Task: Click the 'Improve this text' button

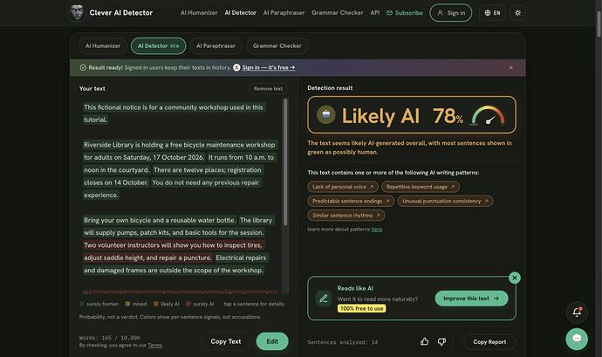Action: (471, 299)
